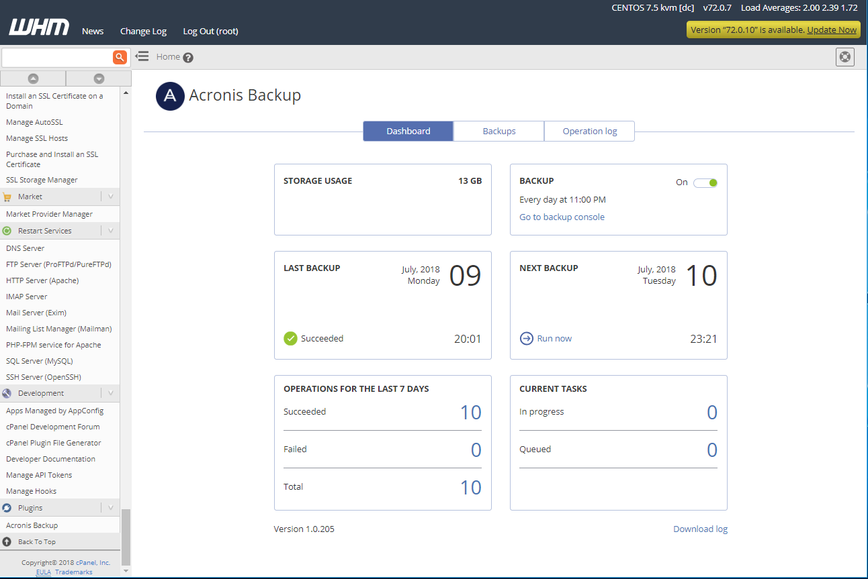Collapse the Market section chevron
The height and width of the screenshot is (579, 868).
point(110,197)
